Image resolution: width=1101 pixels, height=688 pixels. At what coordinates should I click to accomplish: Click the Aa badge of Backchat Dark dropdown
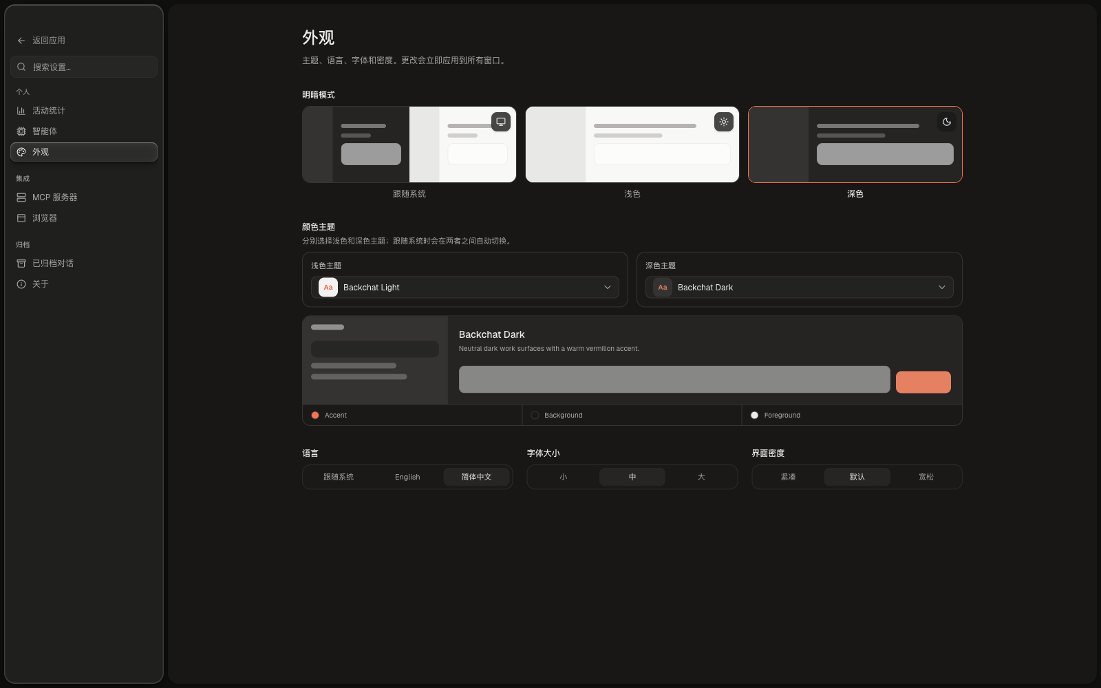click(x=663, y=288)
